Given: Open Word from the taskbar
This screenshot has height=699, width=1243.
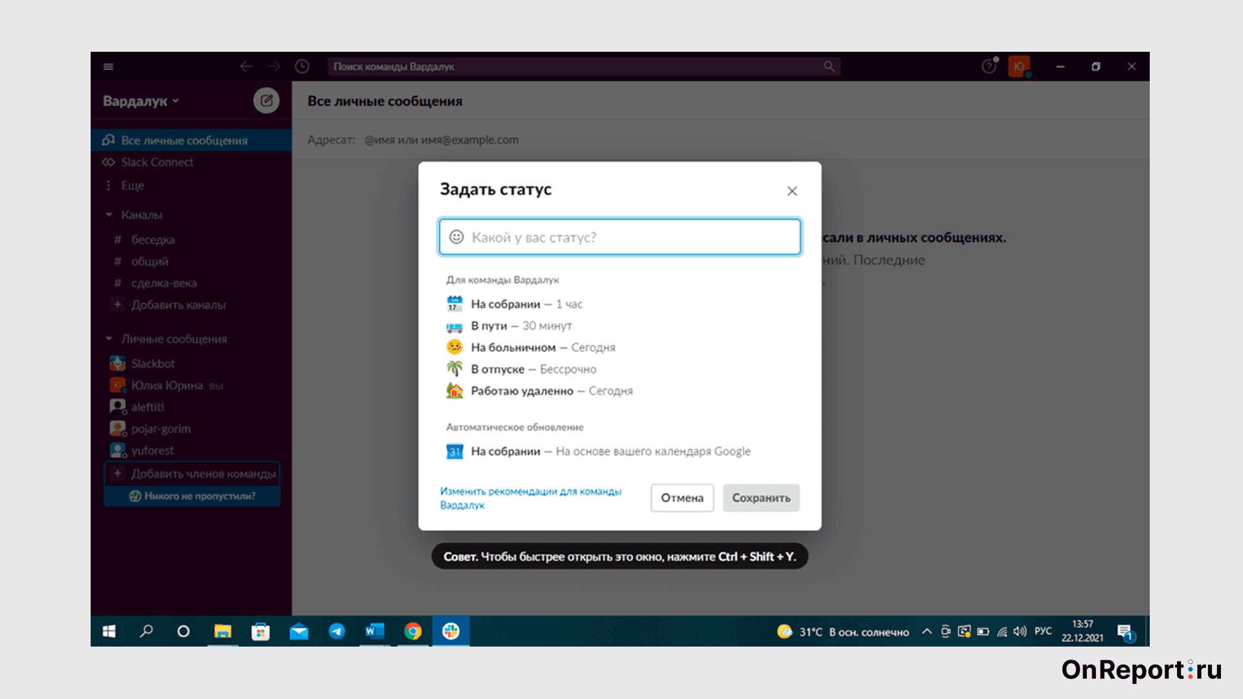Looking at the screenshot, I should (x=375, y=631).
